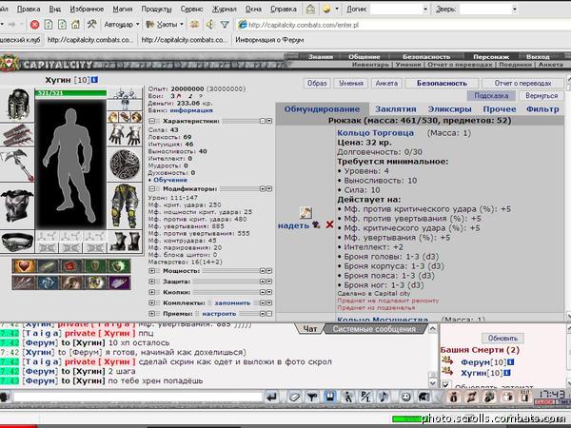Click the equipped bracers slot
The width and height of the screenshot is (571, 428).
click(x=17, y=134)
